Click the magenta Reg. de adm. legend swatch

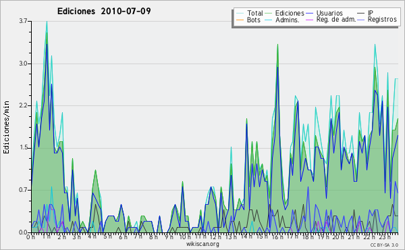coord(309,20)
